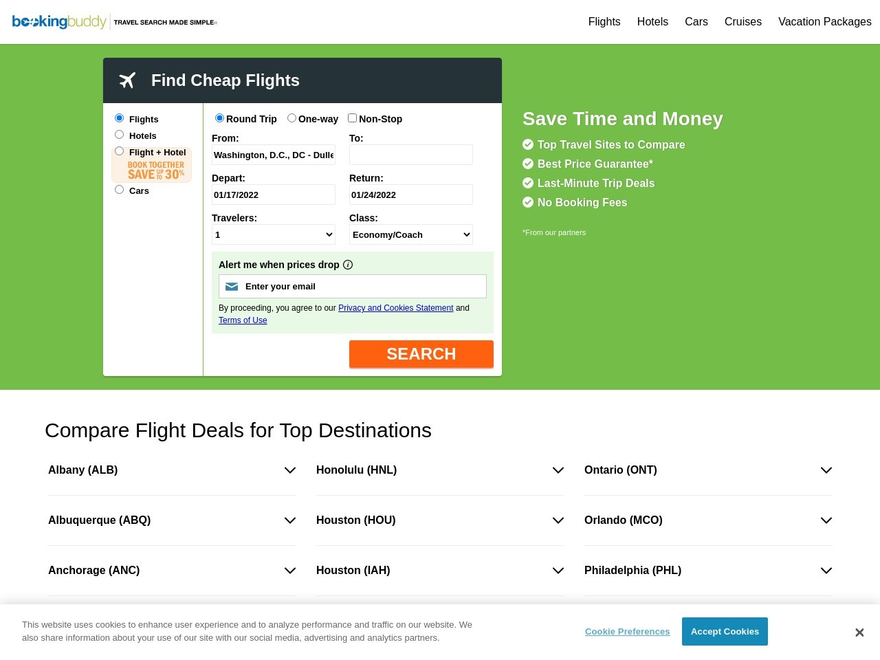The height and width of the screenshot is (660, 880).
Task: Go to Vacation Packages in navigation
Action: 825,22
